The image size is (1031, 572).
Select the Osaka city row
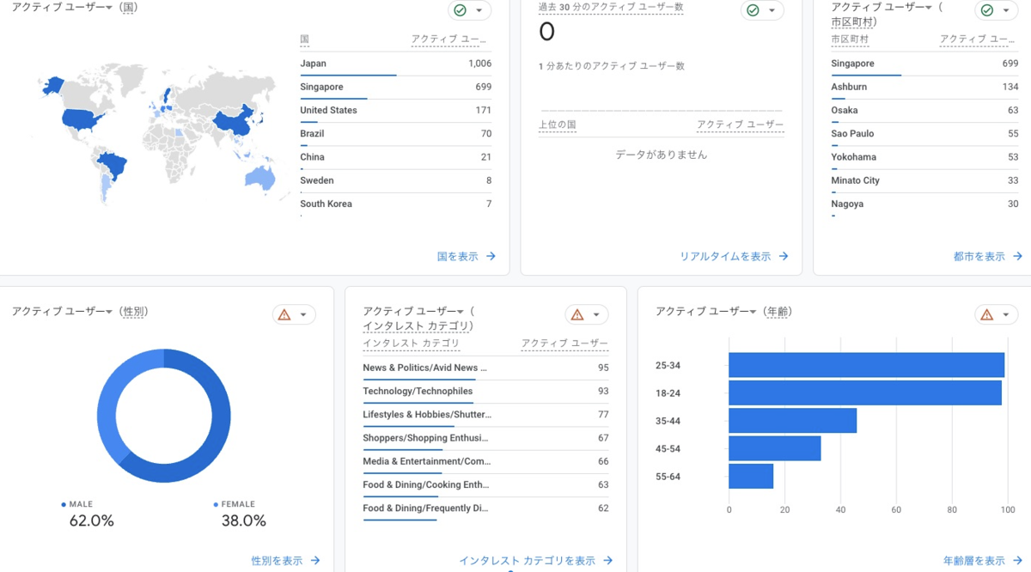[x=924, y=110]
